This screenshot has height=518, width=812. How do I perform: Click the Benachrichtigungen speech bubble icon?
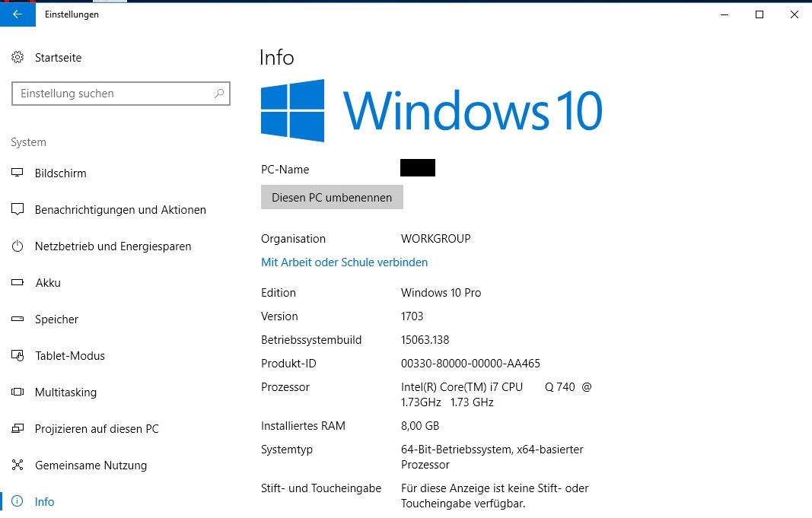tap(18, 210)
